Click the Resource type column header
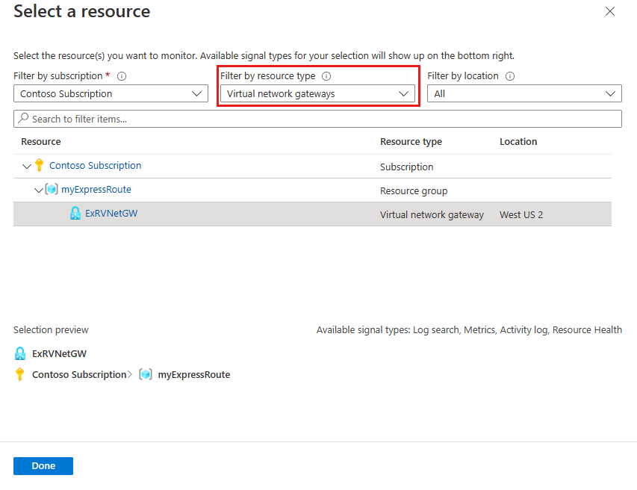 tap(411, 142)
